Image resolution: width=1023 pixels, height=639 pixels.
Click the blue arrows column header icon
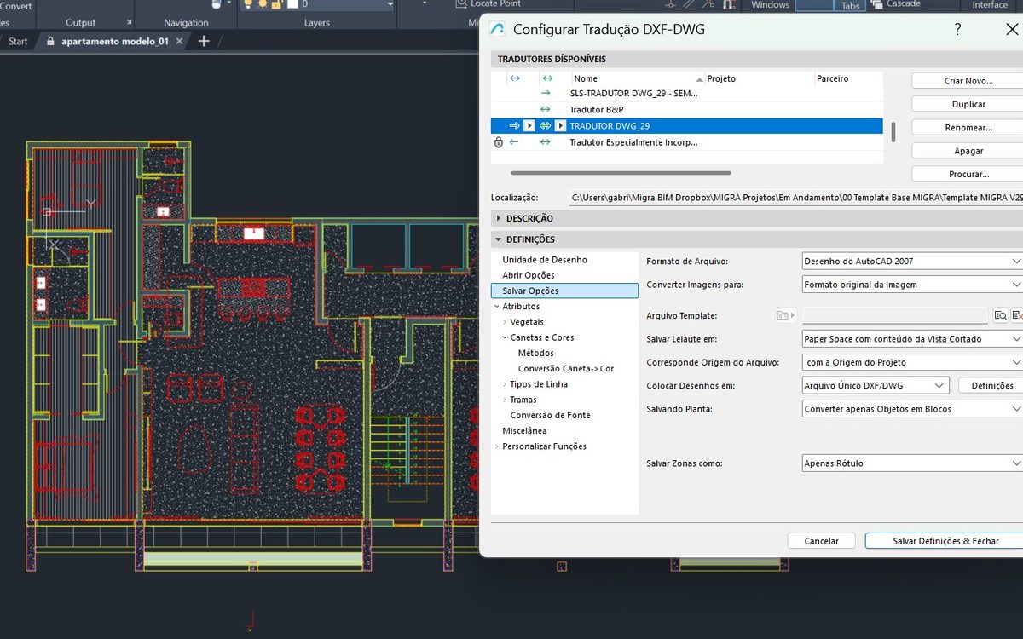[514, 78]
